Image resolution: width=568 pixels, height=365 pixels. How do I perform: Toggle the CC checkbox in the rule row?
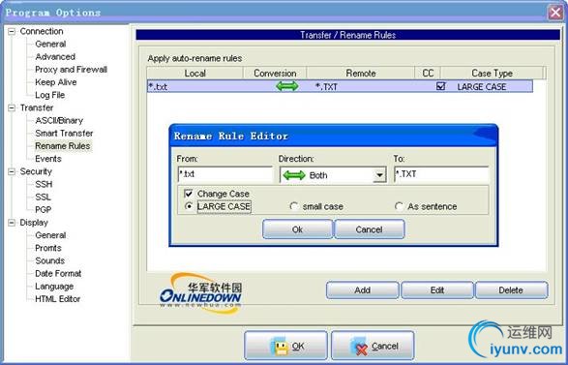click(441, 86)
